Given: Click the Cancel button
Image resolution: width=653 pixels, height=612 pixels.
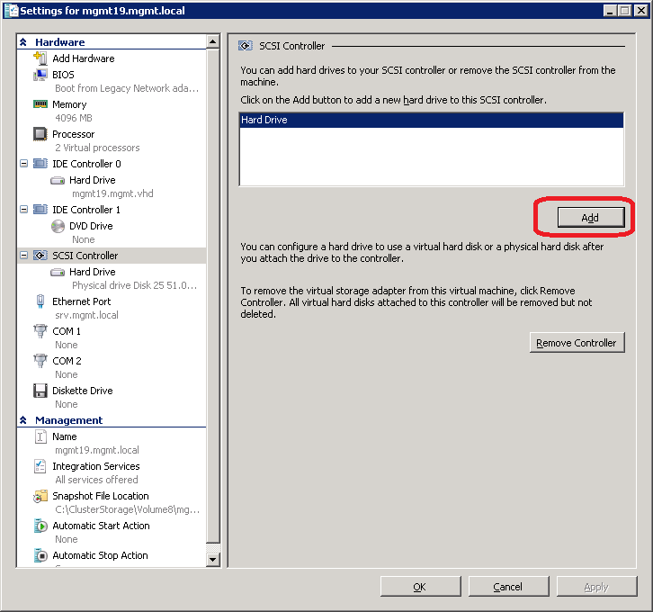Looking at the screenshot, I should point(508,587).
